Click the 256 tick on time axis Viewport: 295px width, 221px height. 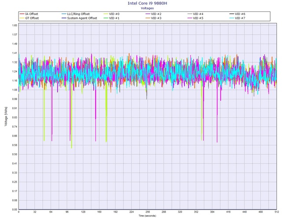[x=147, y=212]
